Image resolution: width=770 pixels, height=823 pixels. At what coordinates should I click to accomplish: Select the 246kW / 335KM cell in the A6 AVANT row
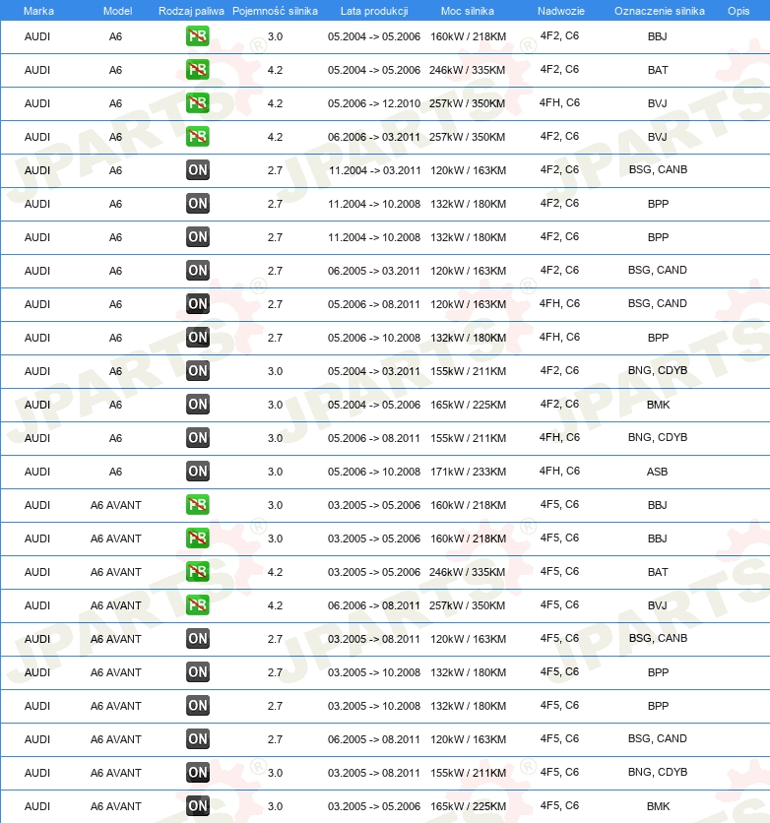point(467,572)
